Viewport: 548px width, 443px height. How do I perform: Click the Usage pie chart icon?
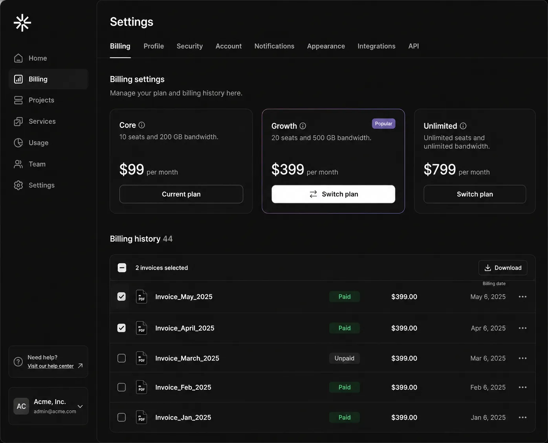tap(18, 143)
